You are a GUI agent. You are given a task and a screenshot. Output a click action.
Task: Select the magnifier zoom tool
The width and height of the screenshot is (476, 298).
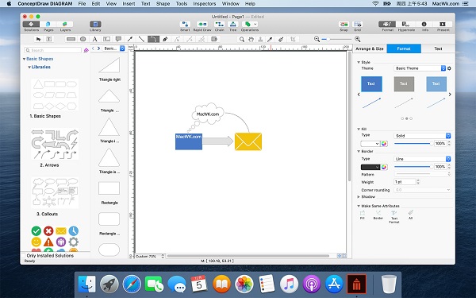point(242,39)
